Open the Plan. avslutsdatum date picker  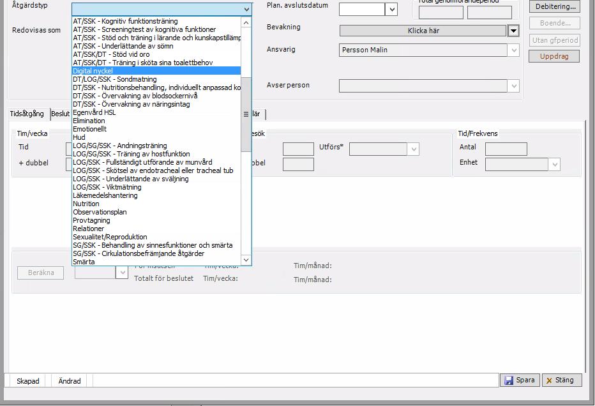391,9
